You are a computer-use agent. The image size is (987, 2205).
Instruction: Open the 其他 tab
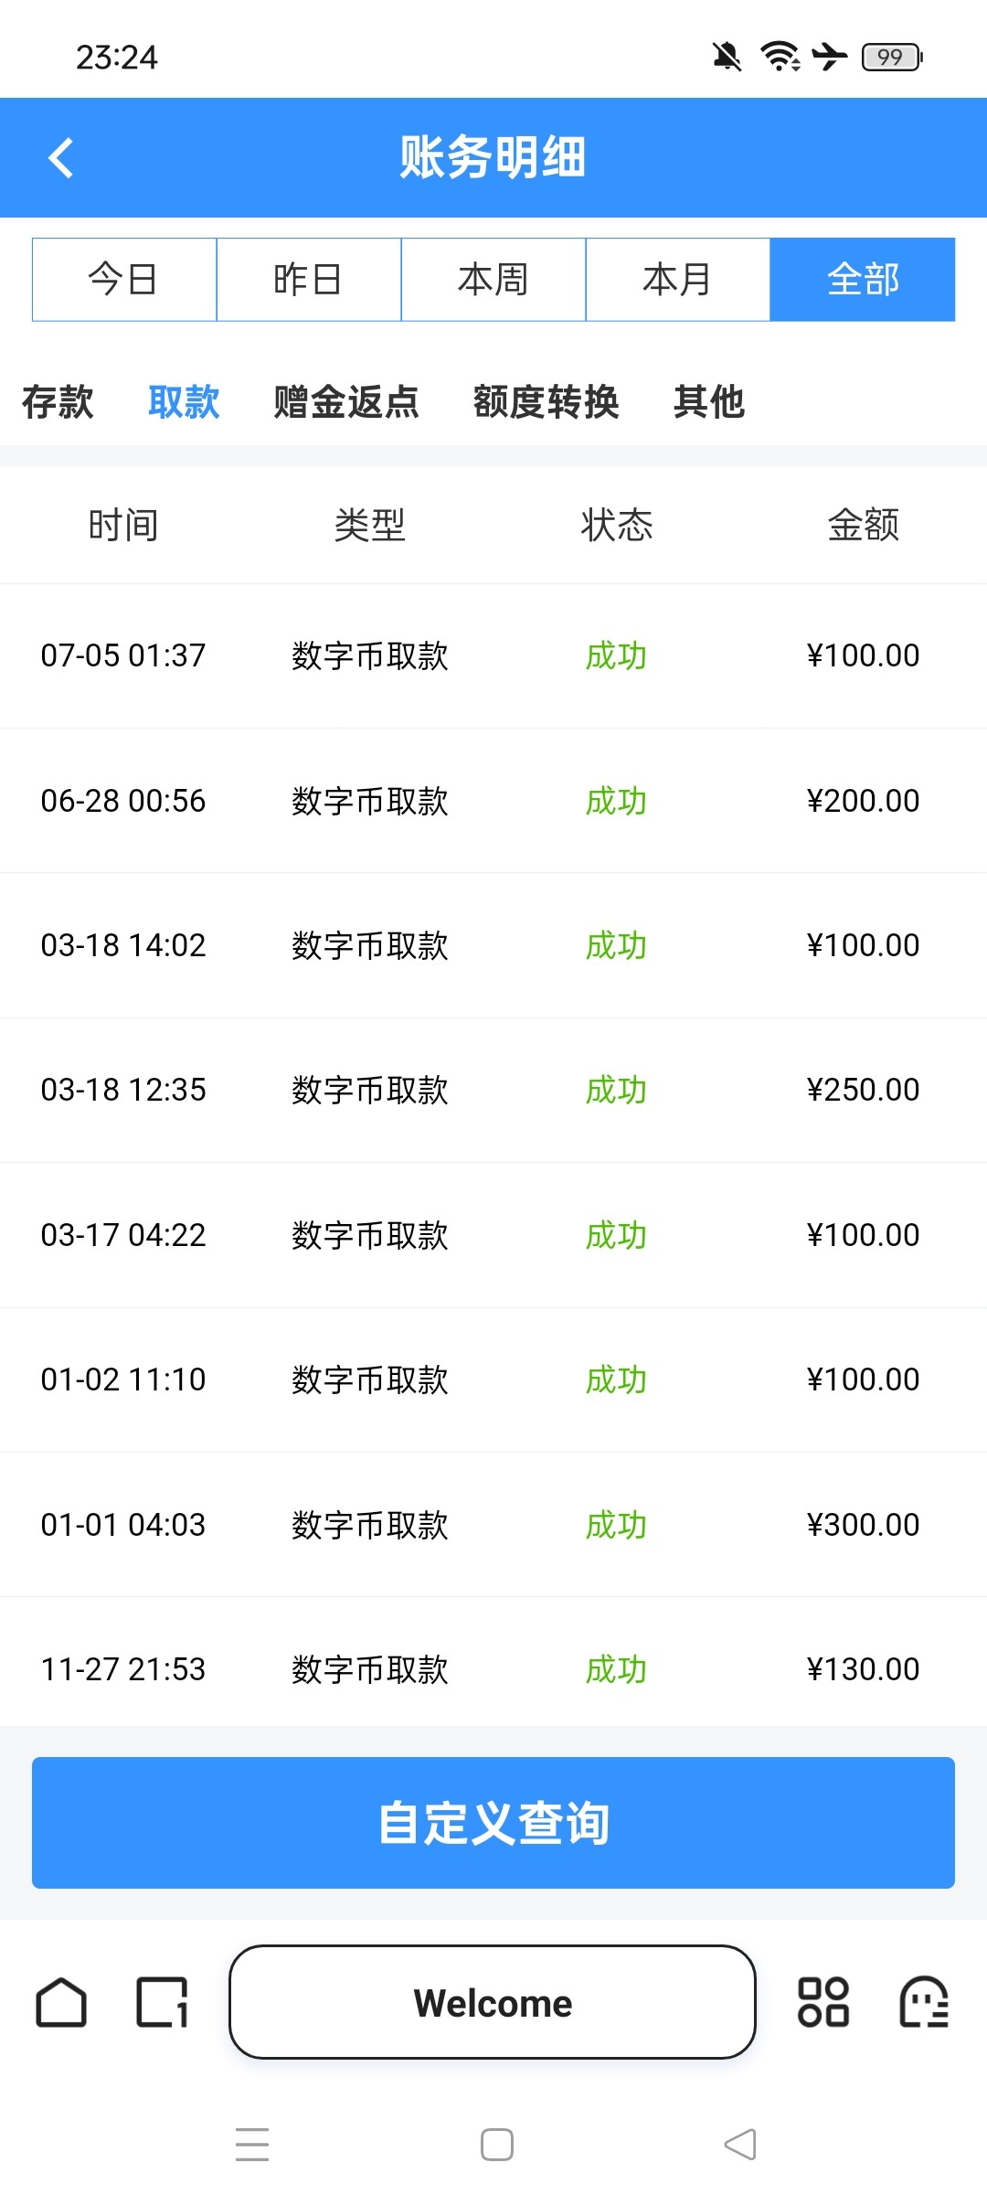(x=709, y=402)
